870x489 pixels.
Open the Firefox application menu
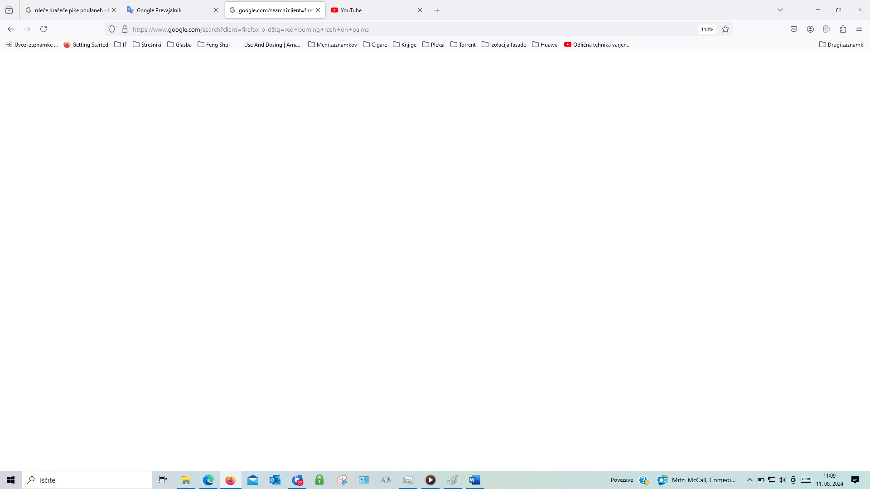859,29
